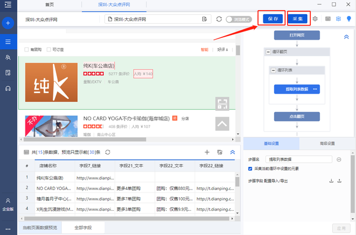Click the QR code icon on the webpage

222,104
